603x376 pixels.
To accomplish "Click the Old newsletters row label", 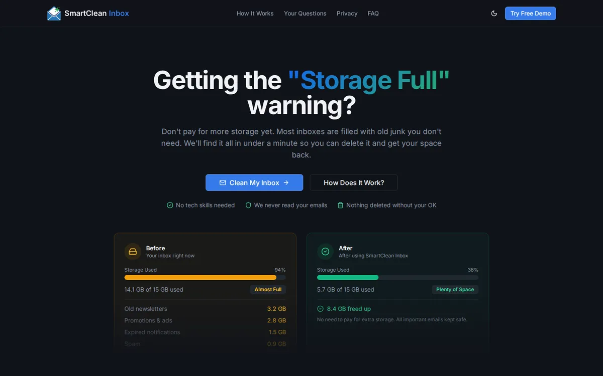I will click(x=146, y=309).
